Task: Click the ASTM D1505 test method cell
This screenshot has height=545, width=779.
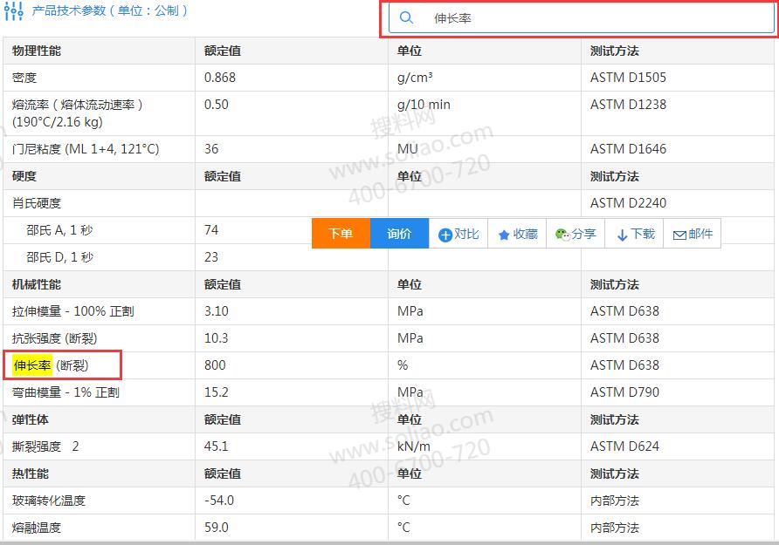Action: pyautogui.click(x=628, y=78)
